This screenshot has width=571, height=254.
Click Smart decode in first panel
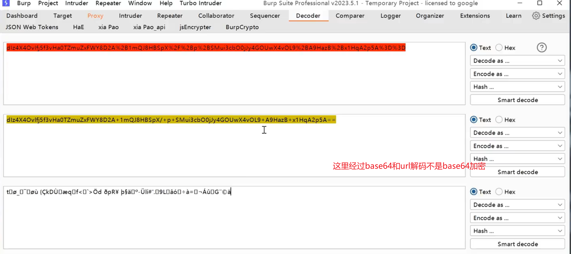517,100
